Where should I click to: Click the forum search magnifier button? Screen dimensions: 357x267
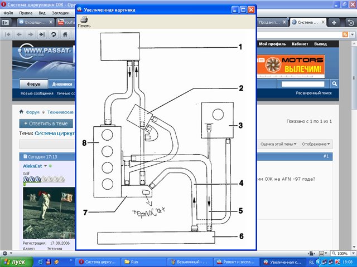tap(334, 84)
